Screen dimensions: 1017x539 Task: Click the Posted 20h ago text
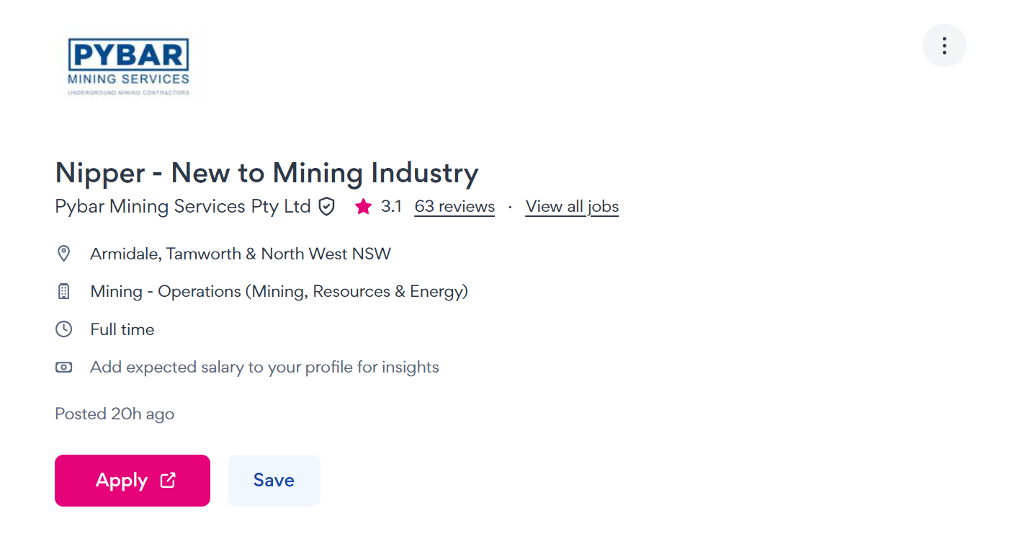(x=115, y=414)
